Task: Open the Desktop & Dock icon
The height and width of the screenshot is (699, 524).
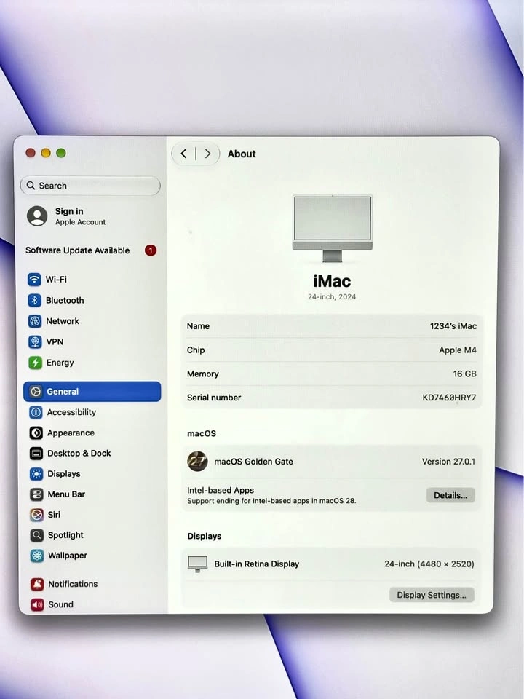Action: pyautogui.click(x=36, y=454)
